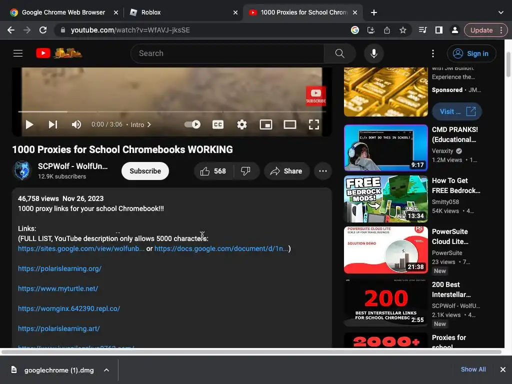
Task: Click the share page icon in address bar
Action: point(387,30)
